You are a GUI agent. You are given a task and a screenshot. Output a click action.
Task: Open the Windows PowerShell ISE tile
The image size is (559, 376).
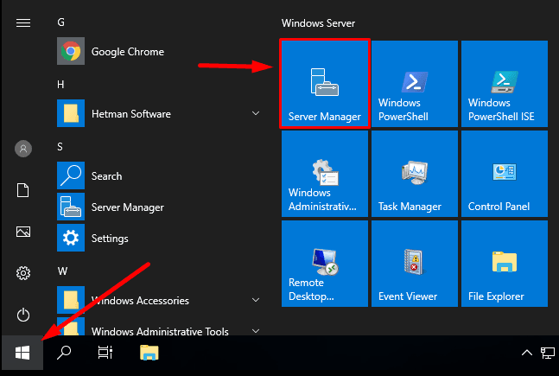coord(505,84)
